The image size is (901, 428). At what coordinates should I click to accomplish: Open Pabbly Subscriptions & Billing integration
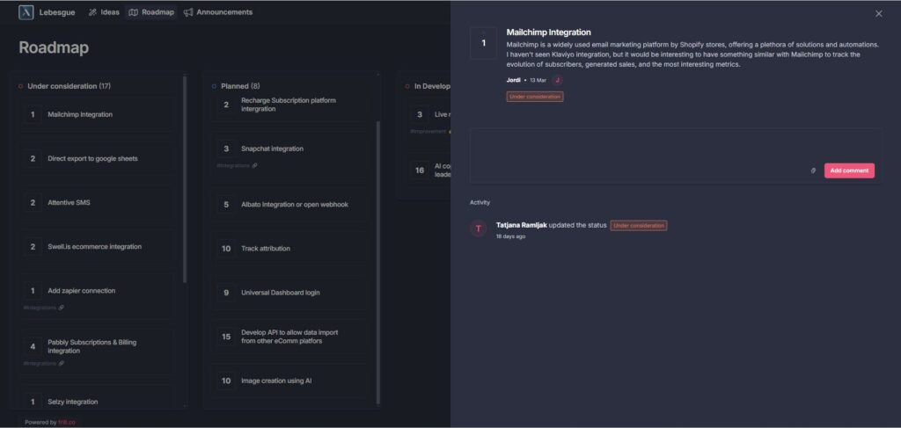(x=98, y=350)
